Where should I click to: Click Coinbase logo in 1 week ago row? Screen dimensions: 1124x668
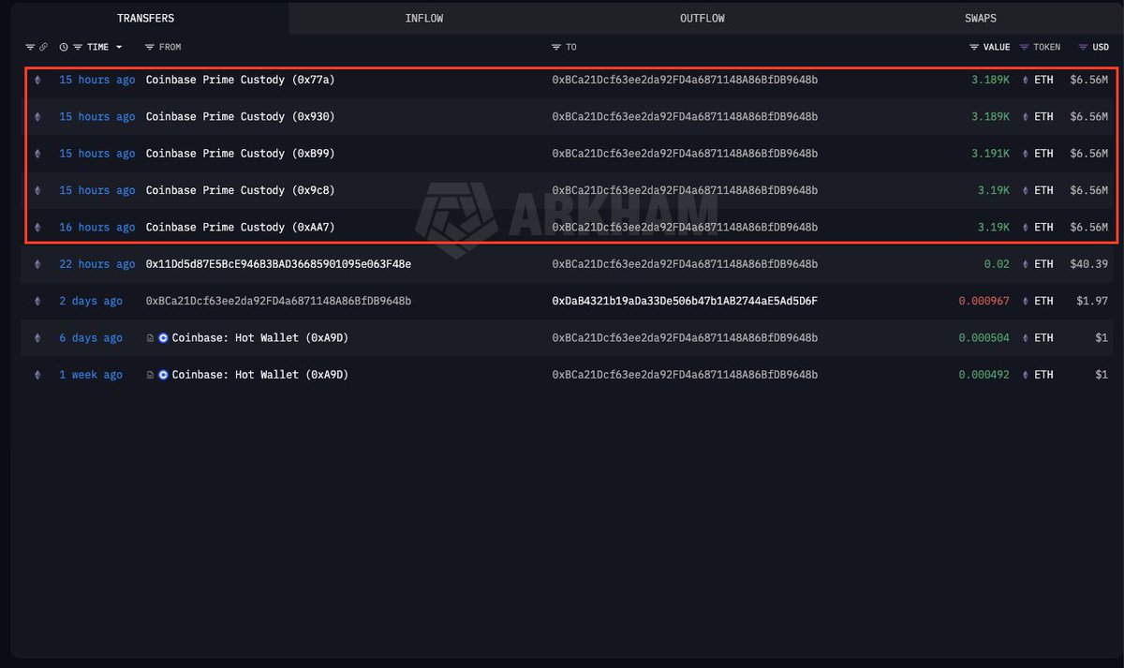tap(164, 375)
